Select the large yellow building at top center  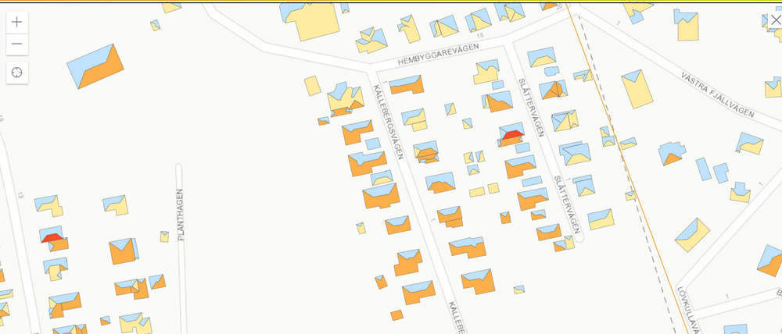click(313, 21)
